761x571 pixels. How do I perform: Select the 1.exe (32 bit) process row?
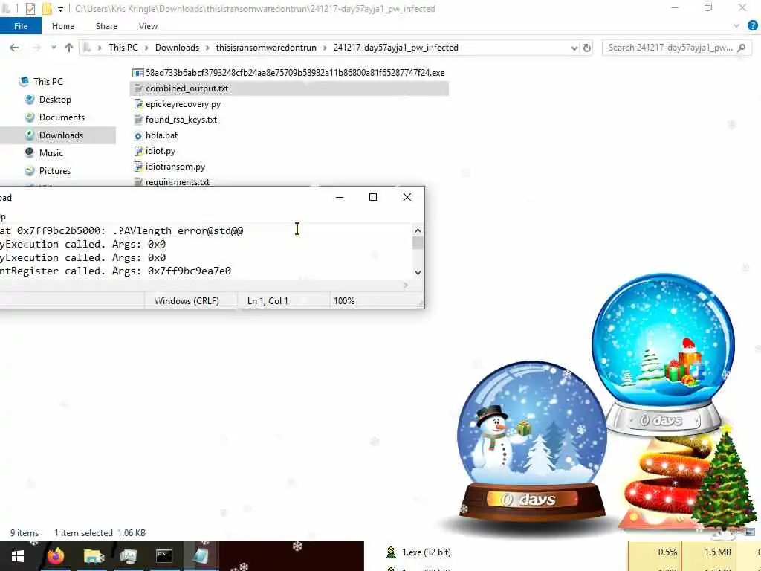pyautogui.click(x=573, y=552)
